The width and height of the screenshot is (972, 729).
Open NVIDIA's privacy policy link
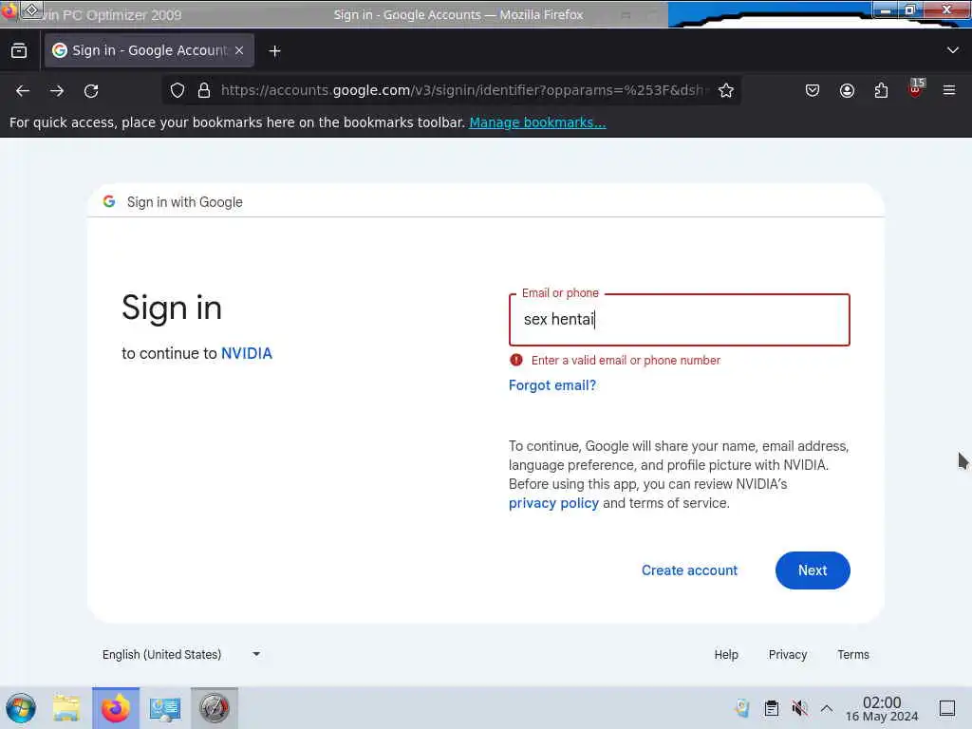553,503
